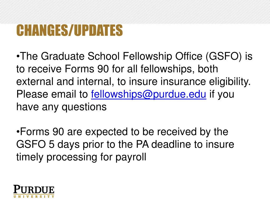Click the bullet before 'The Graduate School'
This screenshot has width=270, height=203.
point(18,57)
